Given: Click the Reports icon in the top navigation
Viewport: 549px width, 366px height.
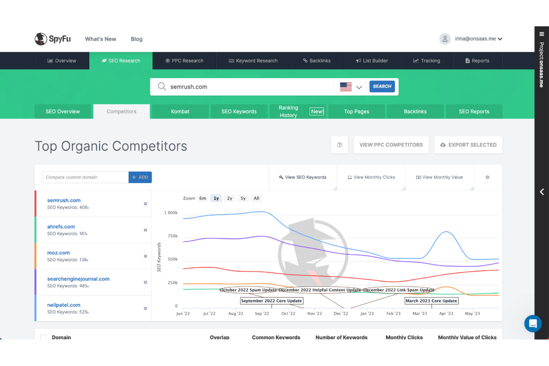Looking at the screenshot, I should pos(468,60).
